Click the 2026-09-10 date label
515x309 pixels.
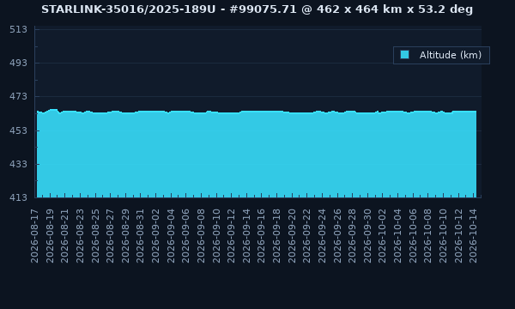(215, 236)
